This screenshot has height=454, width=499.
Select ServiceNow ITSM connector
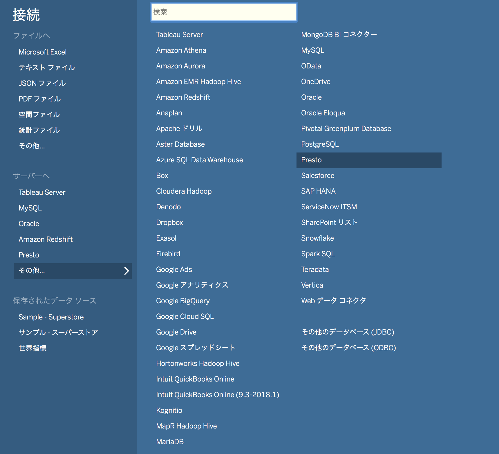329,207
